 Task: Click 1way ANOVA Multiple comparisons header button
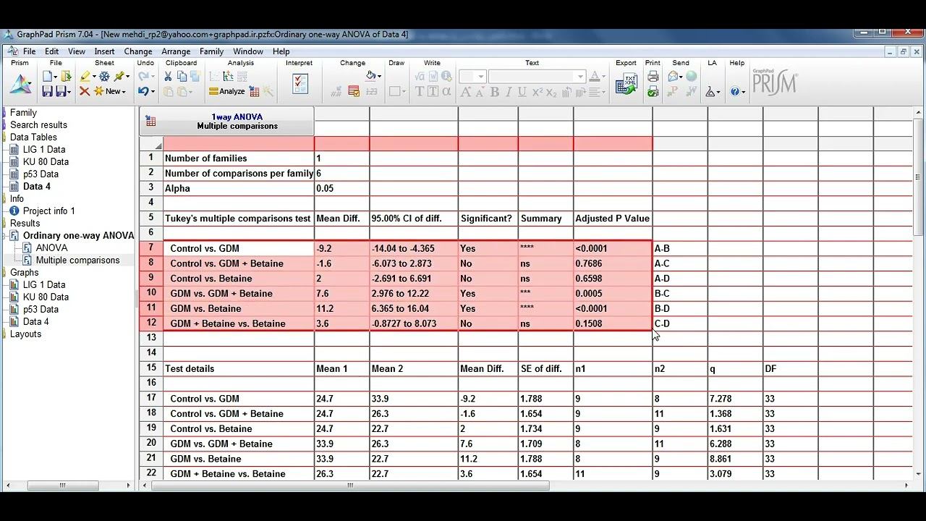(226, 121)
